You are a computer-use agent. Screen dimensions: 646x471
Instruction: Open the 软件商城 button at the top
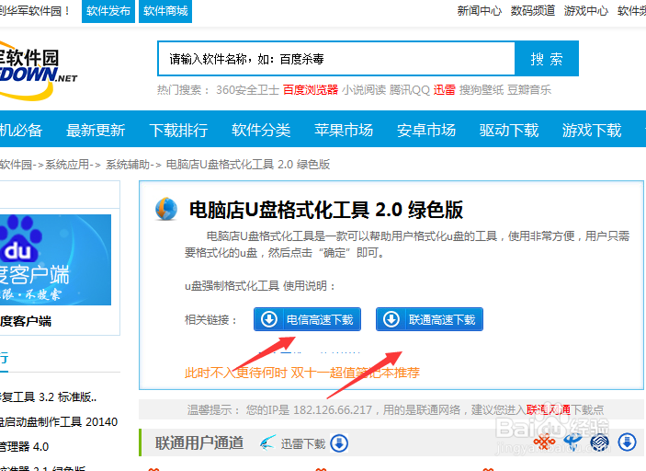point(165,11)
